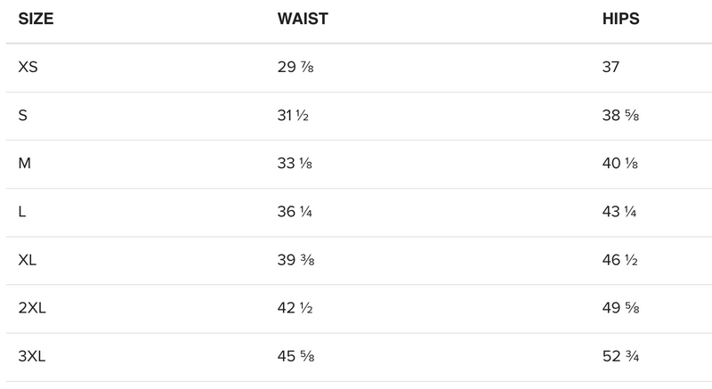Click the 3XL waist value 45 ⅝
This screenshot has height=389, width=712.
pos(295,357)
